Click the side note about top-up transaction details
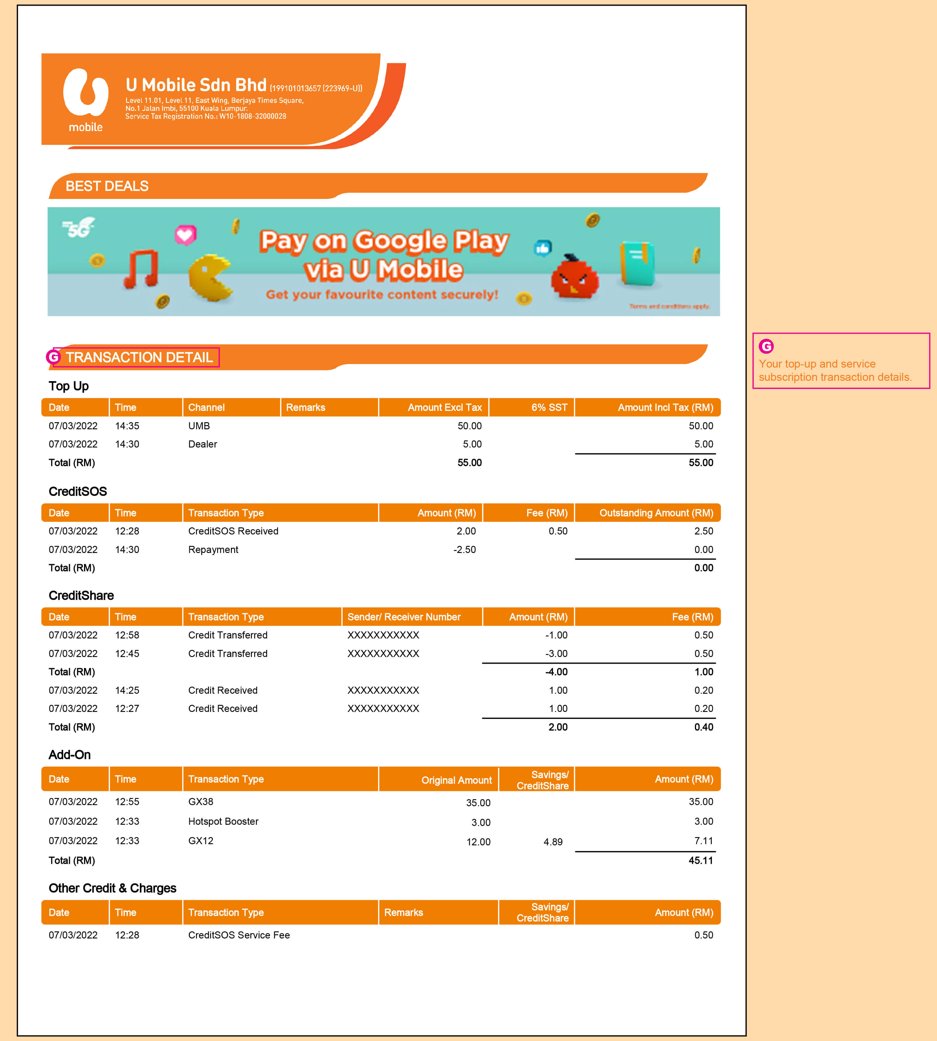The image size is (937, 1041). [x=841, y=361]
